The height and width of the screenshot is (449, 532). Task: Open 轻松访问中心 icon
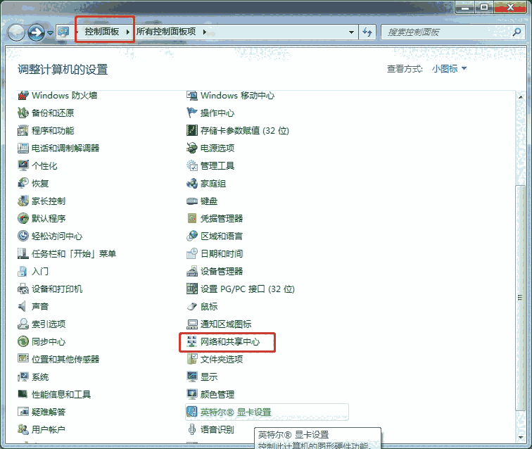(x=23, y=236)
